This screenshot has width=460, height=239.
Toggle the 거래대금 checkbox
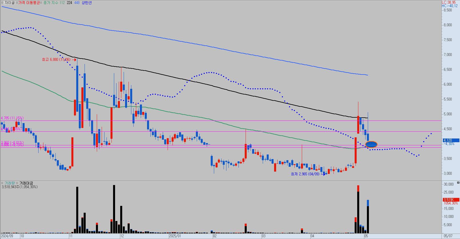17,183
